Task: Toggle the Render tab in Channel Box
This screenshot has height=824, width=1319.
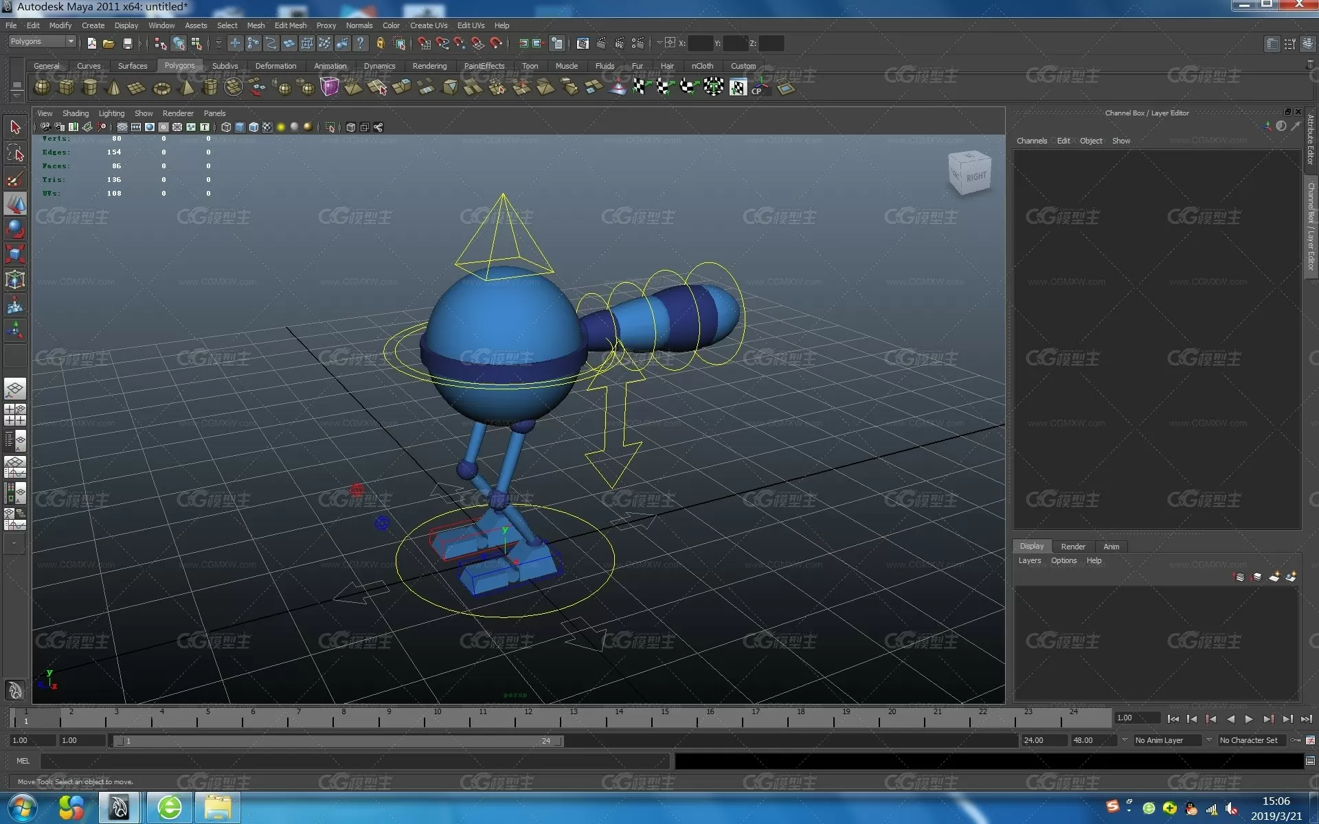Action: tap(1072, 545)
